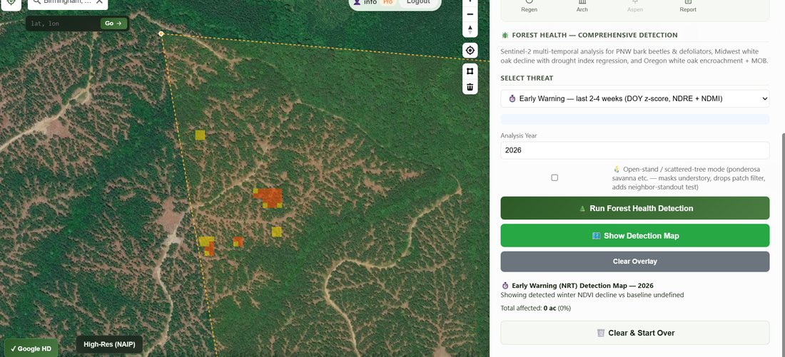Click the polygon vertex handle on map
This screenshot has width=785, height=357.
click(161, 33)
